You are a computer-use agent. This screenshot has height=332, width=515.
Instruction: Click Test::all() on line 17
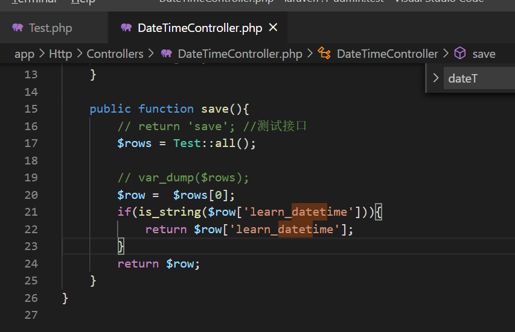point(211,143)
